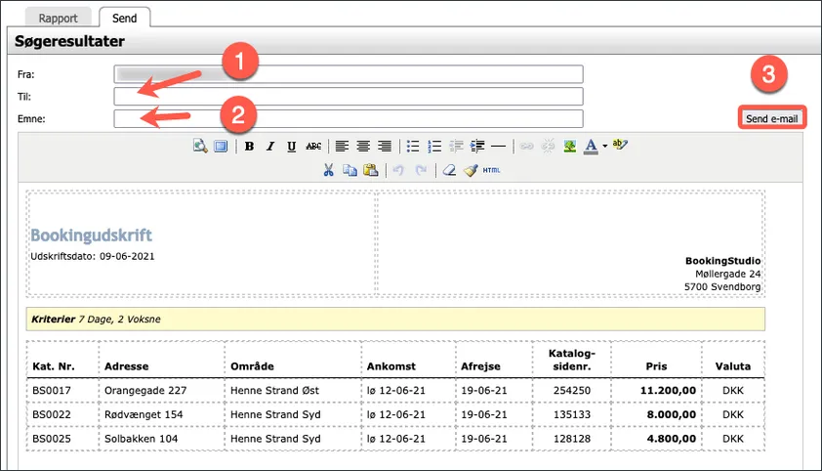The width and height of the screenshot is (822, 471).
Task: Toggle italic formatting
Action: [x=269, y=147]
